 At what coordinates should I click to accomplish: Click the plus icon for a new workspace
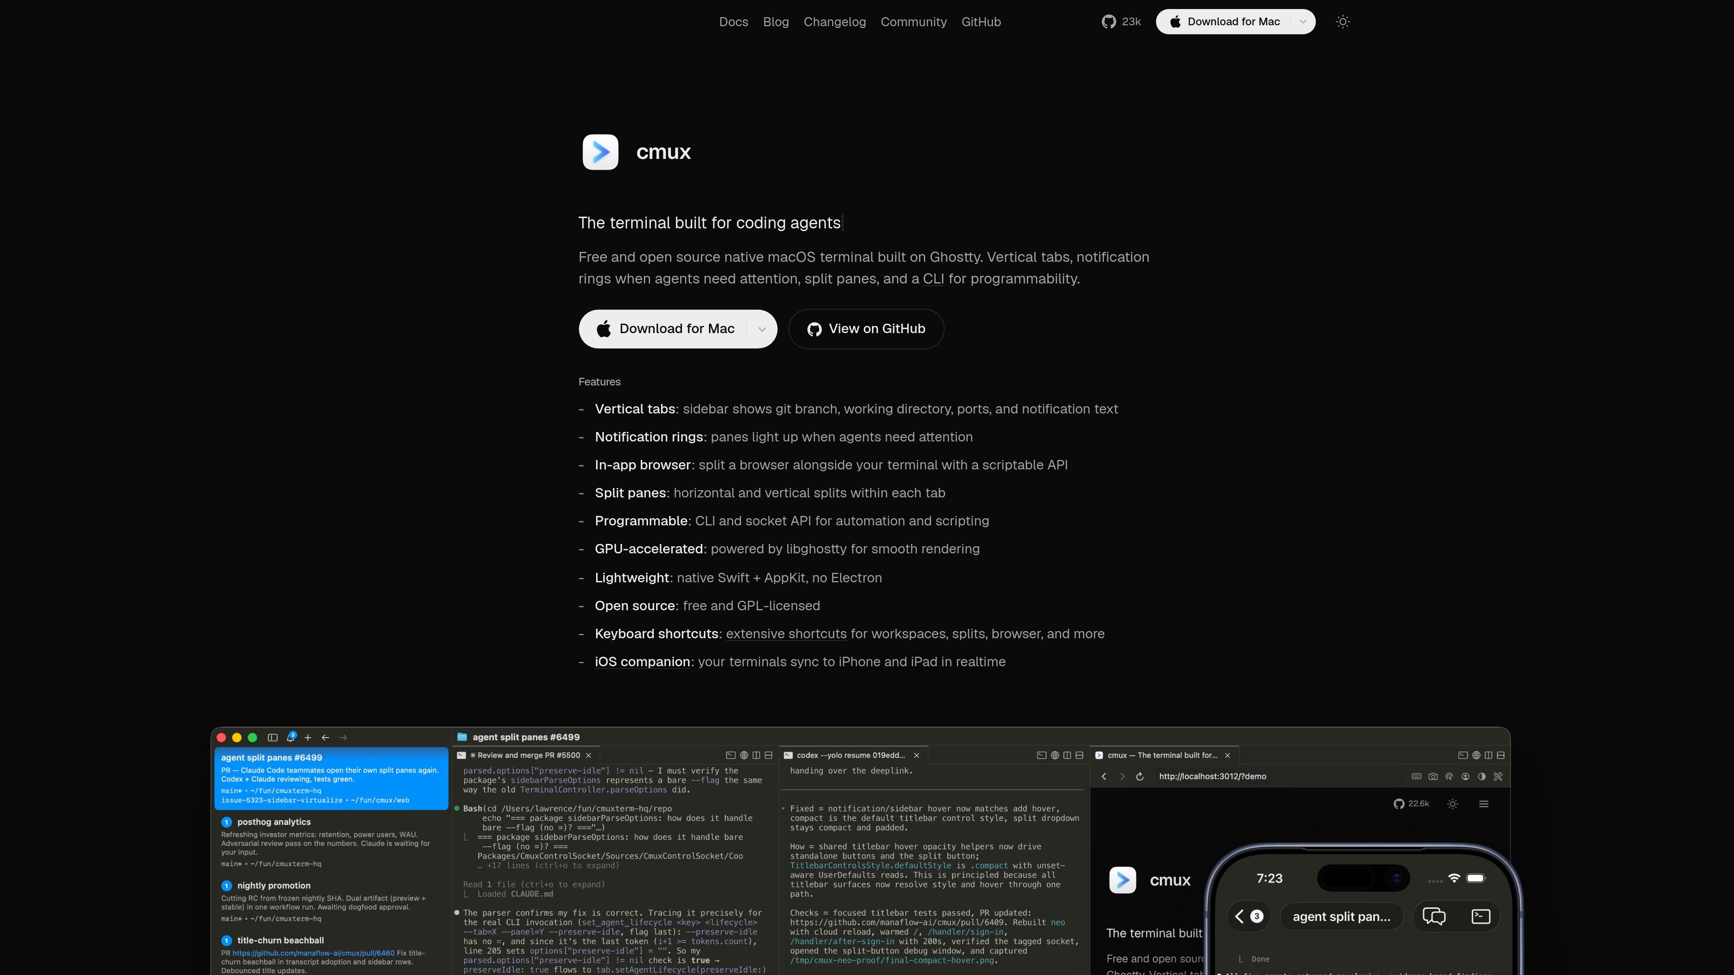pyautogui.click(x=308, y=738)
